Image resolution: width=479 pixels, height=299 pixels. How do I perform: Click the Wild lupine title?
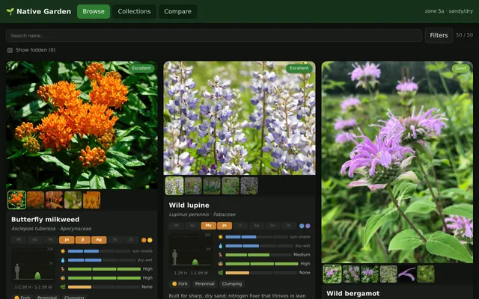(189, 206)
